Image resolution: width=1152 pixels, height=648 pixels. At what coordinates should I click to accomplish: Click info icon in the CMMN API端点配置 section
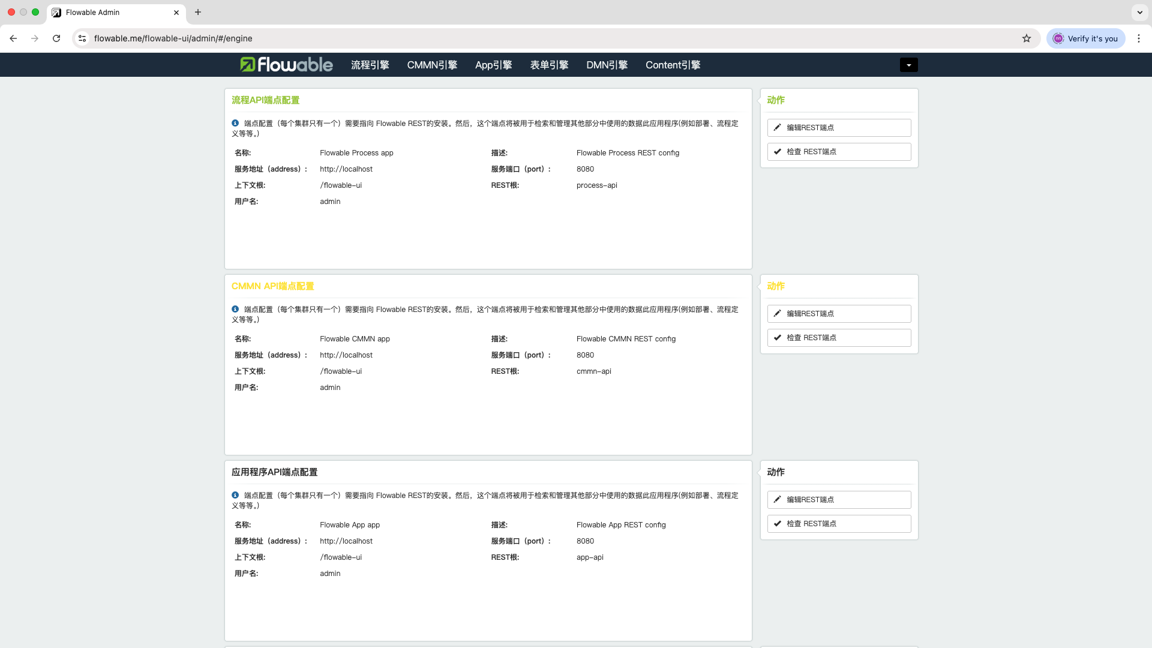click(235, 309)
